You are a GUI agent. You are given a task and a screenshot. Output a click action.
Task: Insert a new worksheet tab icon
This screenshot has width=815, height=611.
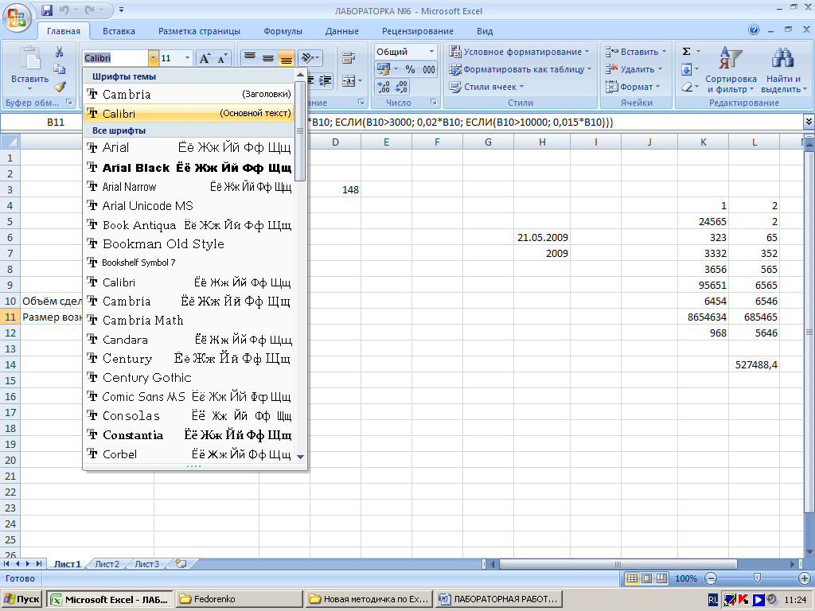tap(181, 563)
